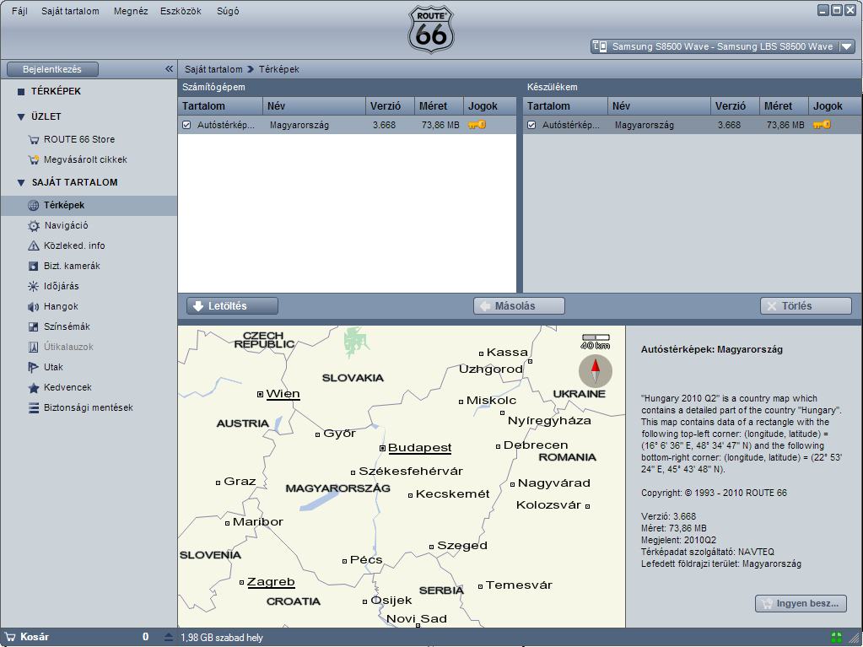Click the TÉRKÉPEK square bullet icon
The width and height of the screenshot is (863, 647).
(x=21, y=92)
